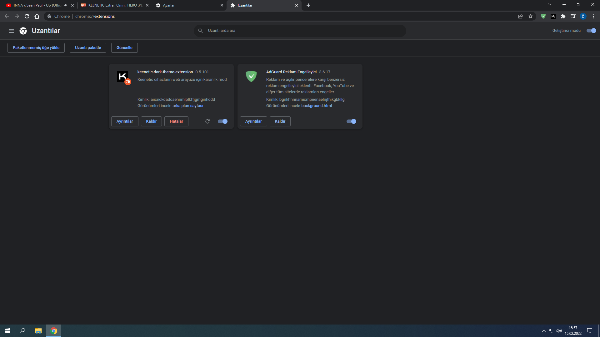The width and height of the screenshot is (600, 337).
Task: Close the KEENETIC Extra tab
Action: pyautogui.click(x=147, y=5)
